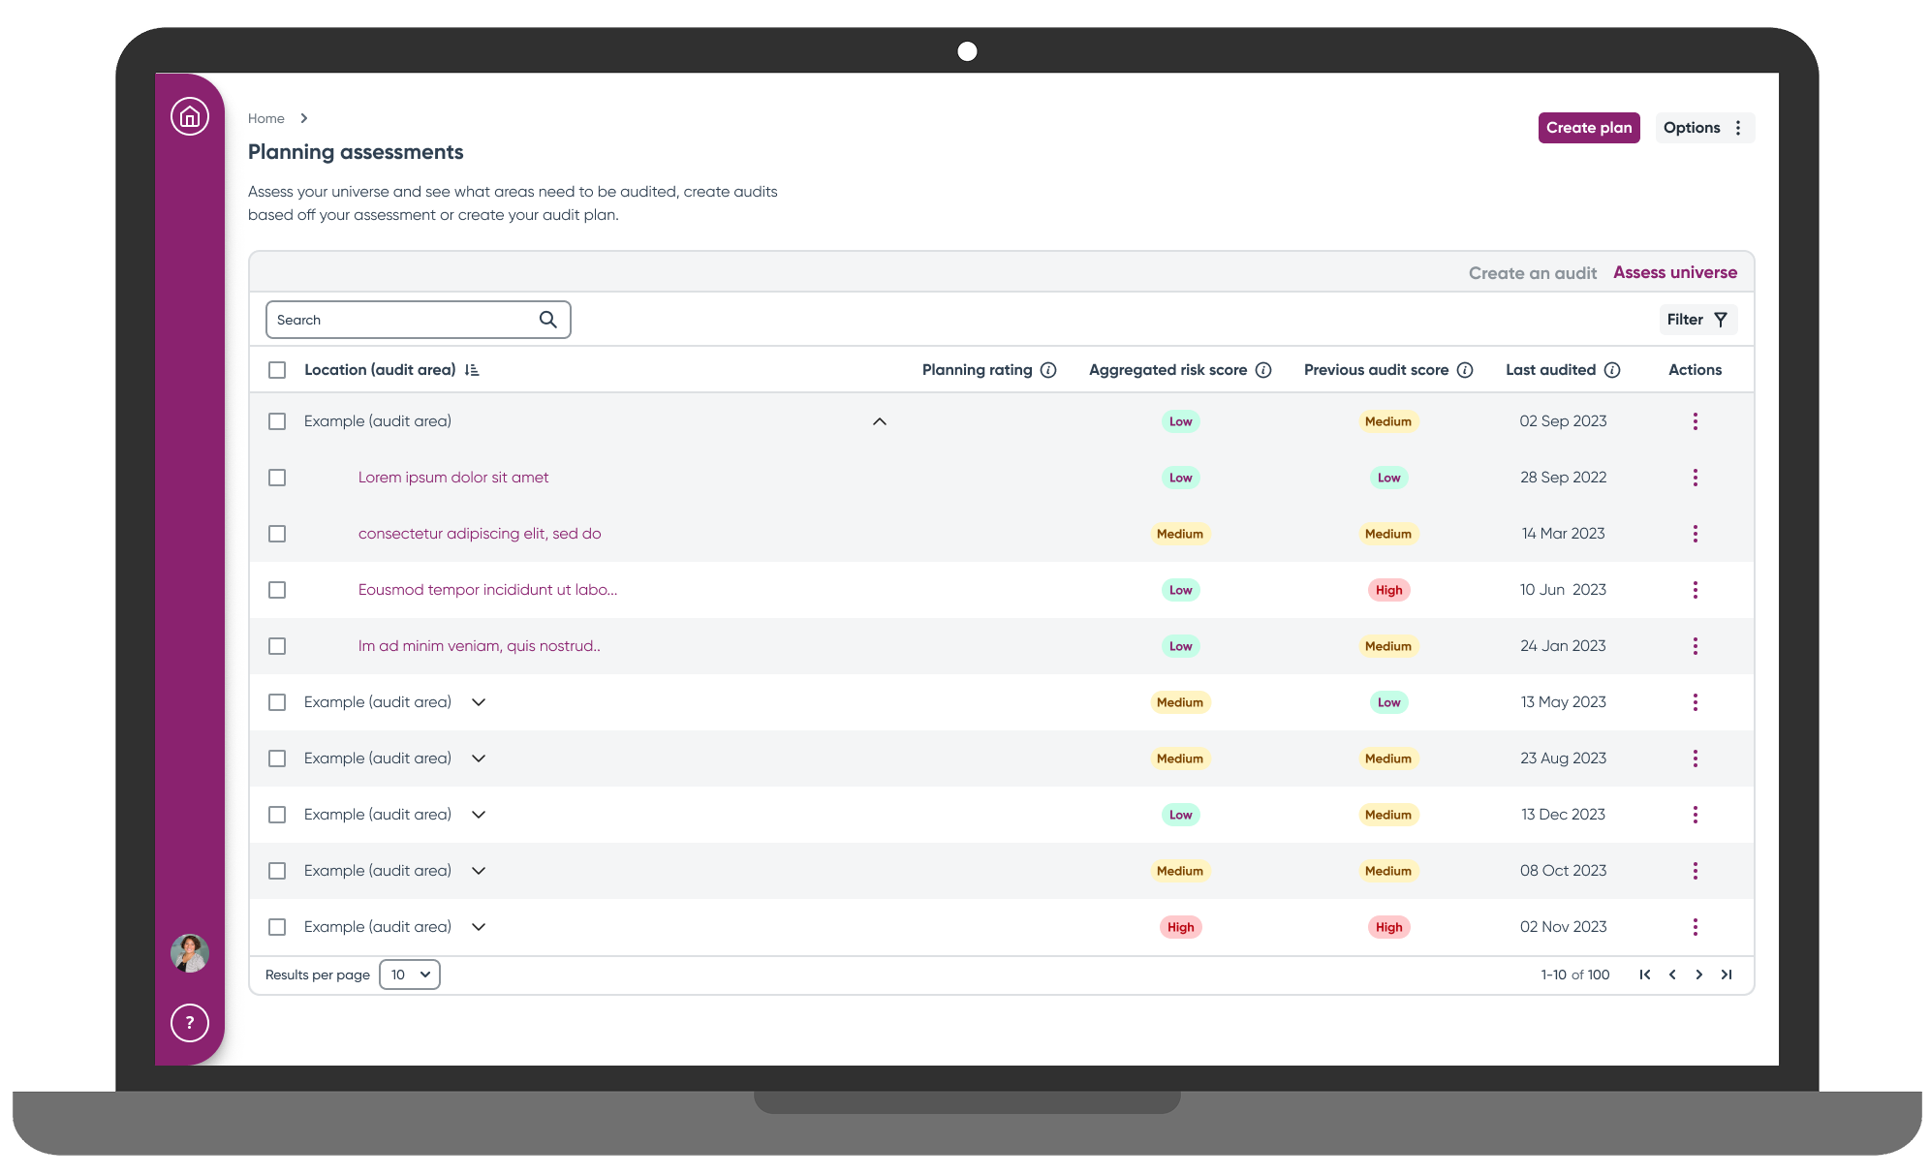Go to the next page of results
The height and width of the screenshot is (1176, 1930).
[x=1699, y=975]
